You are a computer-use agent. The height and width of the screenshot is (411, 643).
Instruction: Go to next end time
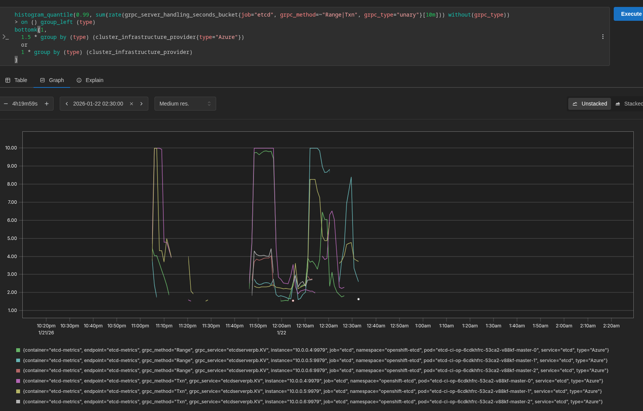point(141,104)
